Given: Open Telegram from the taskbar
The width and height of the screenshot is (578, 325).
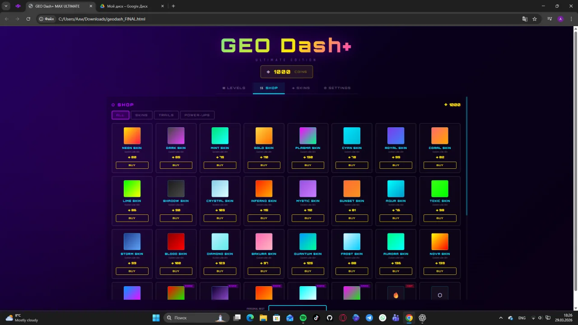Looking at the screenshot, I should (369, 318).
